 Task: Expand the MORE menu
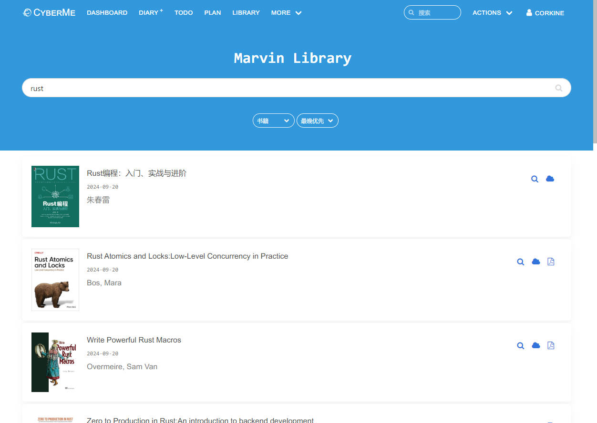click(286, 13)
